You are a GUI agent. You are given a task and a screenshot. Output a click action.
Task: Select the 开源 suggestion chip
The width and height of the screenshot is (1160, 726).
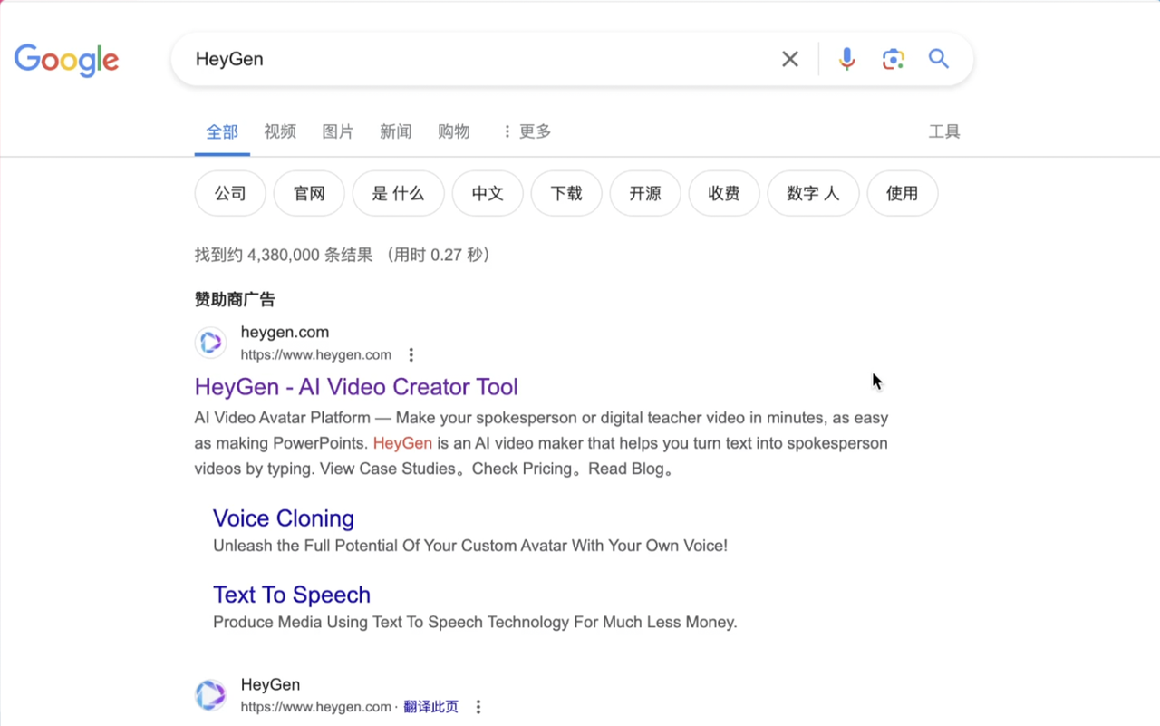(x=645, y=193)
